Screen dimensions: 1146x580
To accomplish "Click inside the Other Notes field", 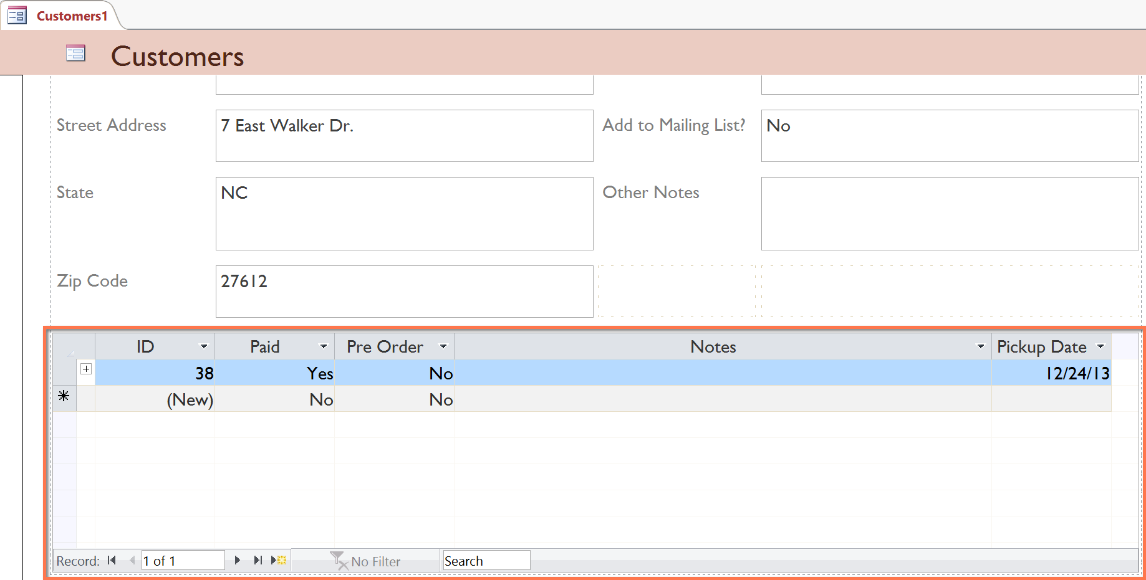I will [x=948, y=214].
